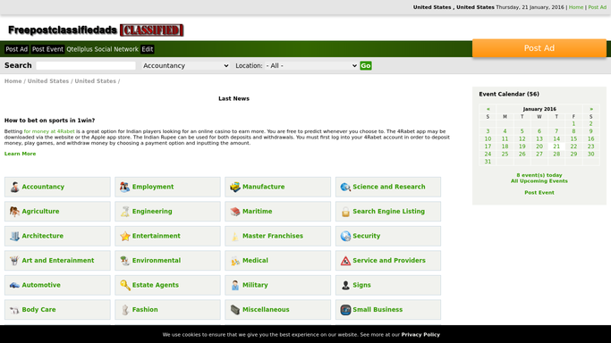Click the Search text input field

[86, 66]
